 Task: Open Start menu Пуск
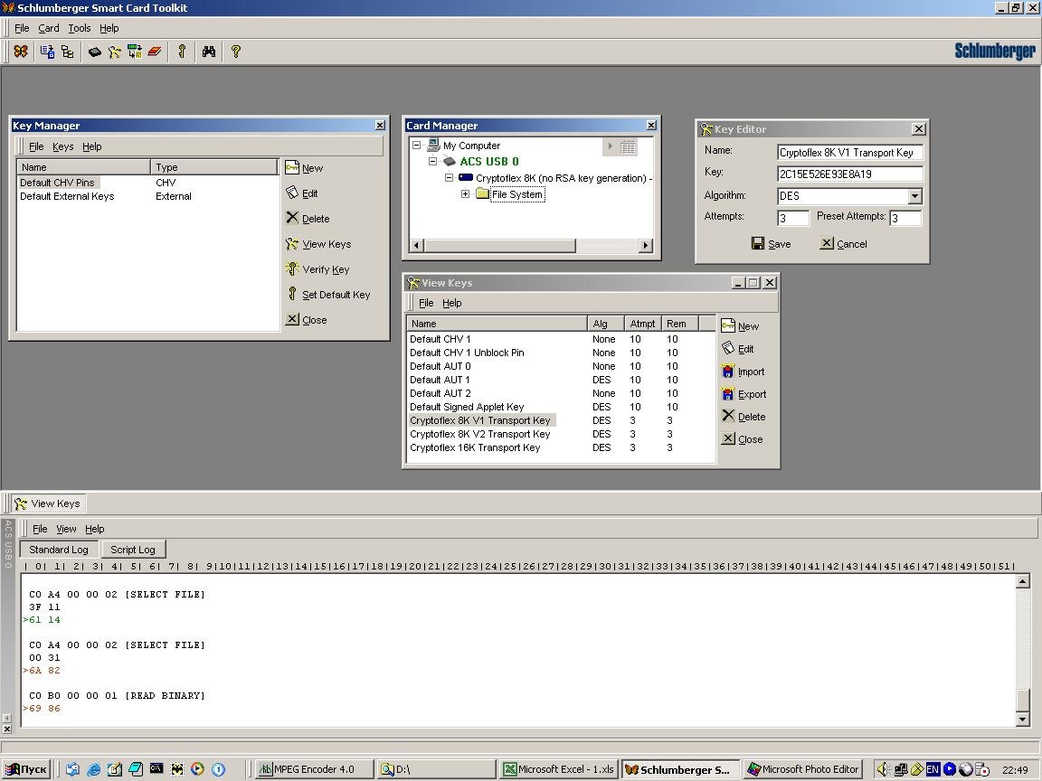tap(26, 769)
